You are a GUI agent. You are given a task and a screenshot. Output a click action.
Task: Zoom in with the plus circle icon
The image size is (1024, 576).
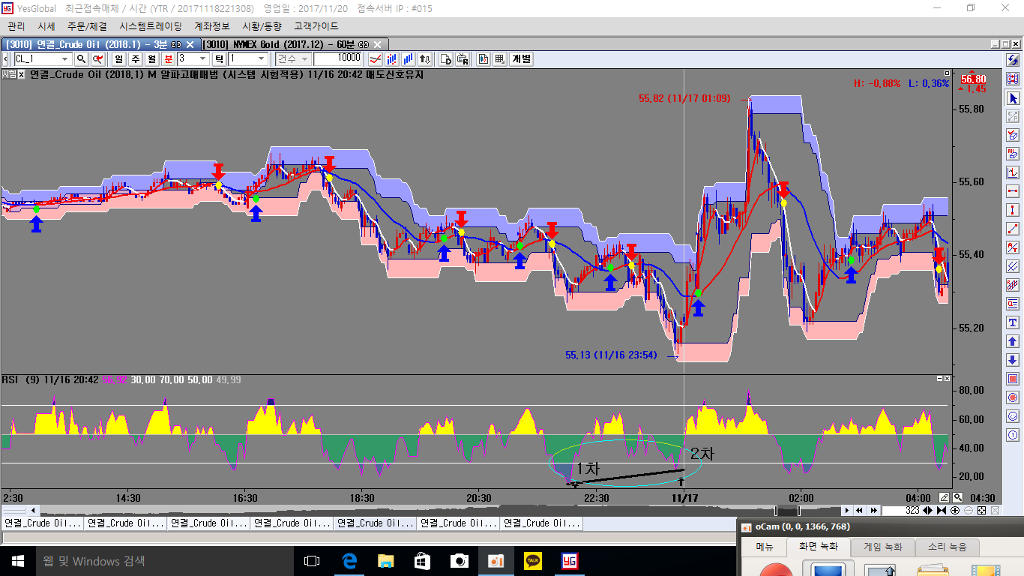(954, 510)
